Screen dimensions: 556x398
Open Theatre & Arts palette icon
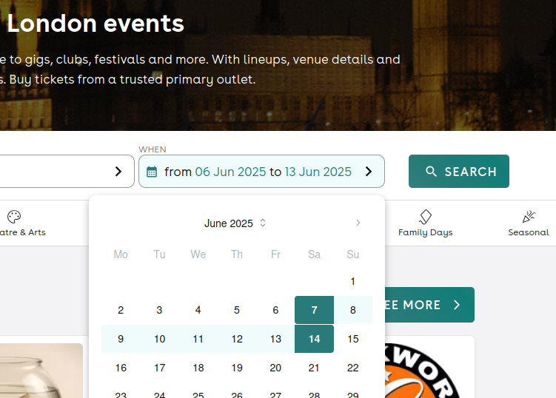click(x=14, y=217)
